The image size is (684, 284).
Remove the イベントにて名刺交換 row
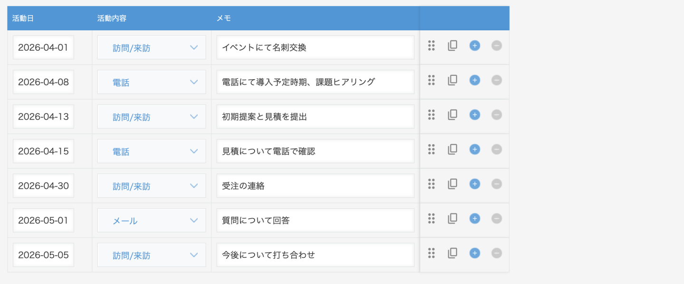pos(496,46)
